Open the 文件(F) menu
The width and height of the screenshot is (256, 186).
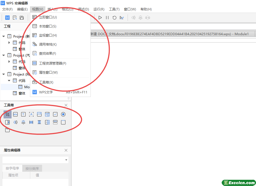[x=7, y=9]
